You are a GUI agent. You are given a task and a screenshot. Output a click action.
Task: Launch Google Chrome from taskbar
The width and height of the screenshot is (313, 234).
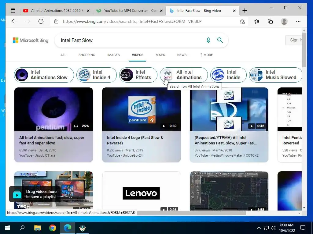pos(53,228)
